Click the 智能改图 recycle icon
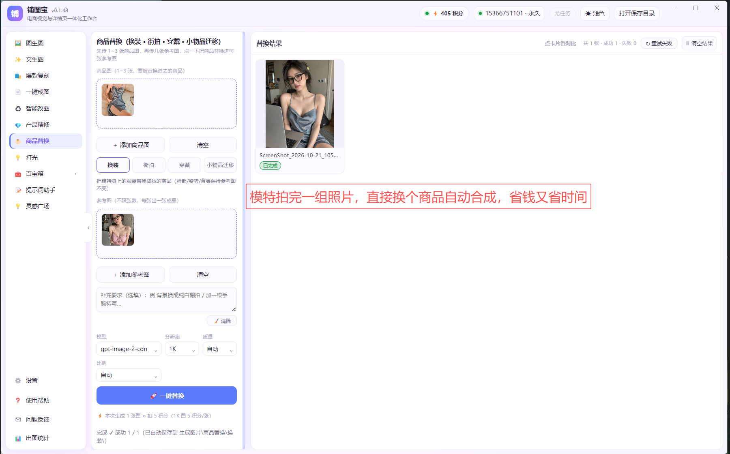730x454 pixels. 18,109
